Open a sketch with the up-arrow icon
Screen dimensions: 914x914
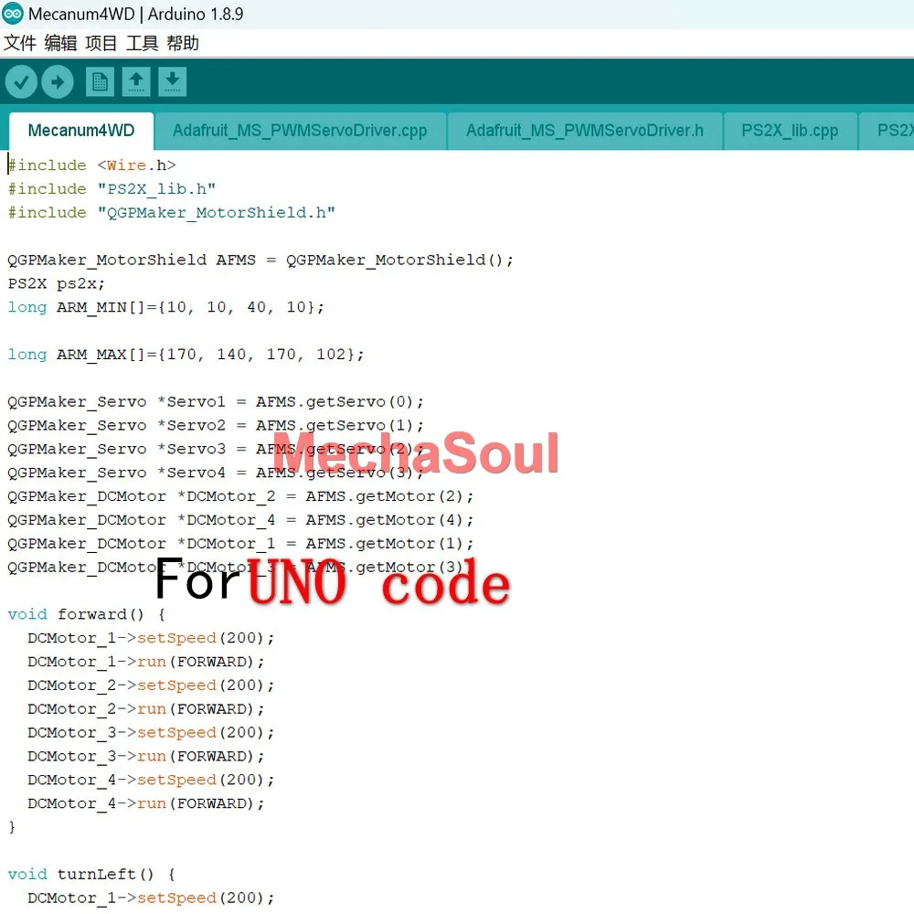coord(136,81)
